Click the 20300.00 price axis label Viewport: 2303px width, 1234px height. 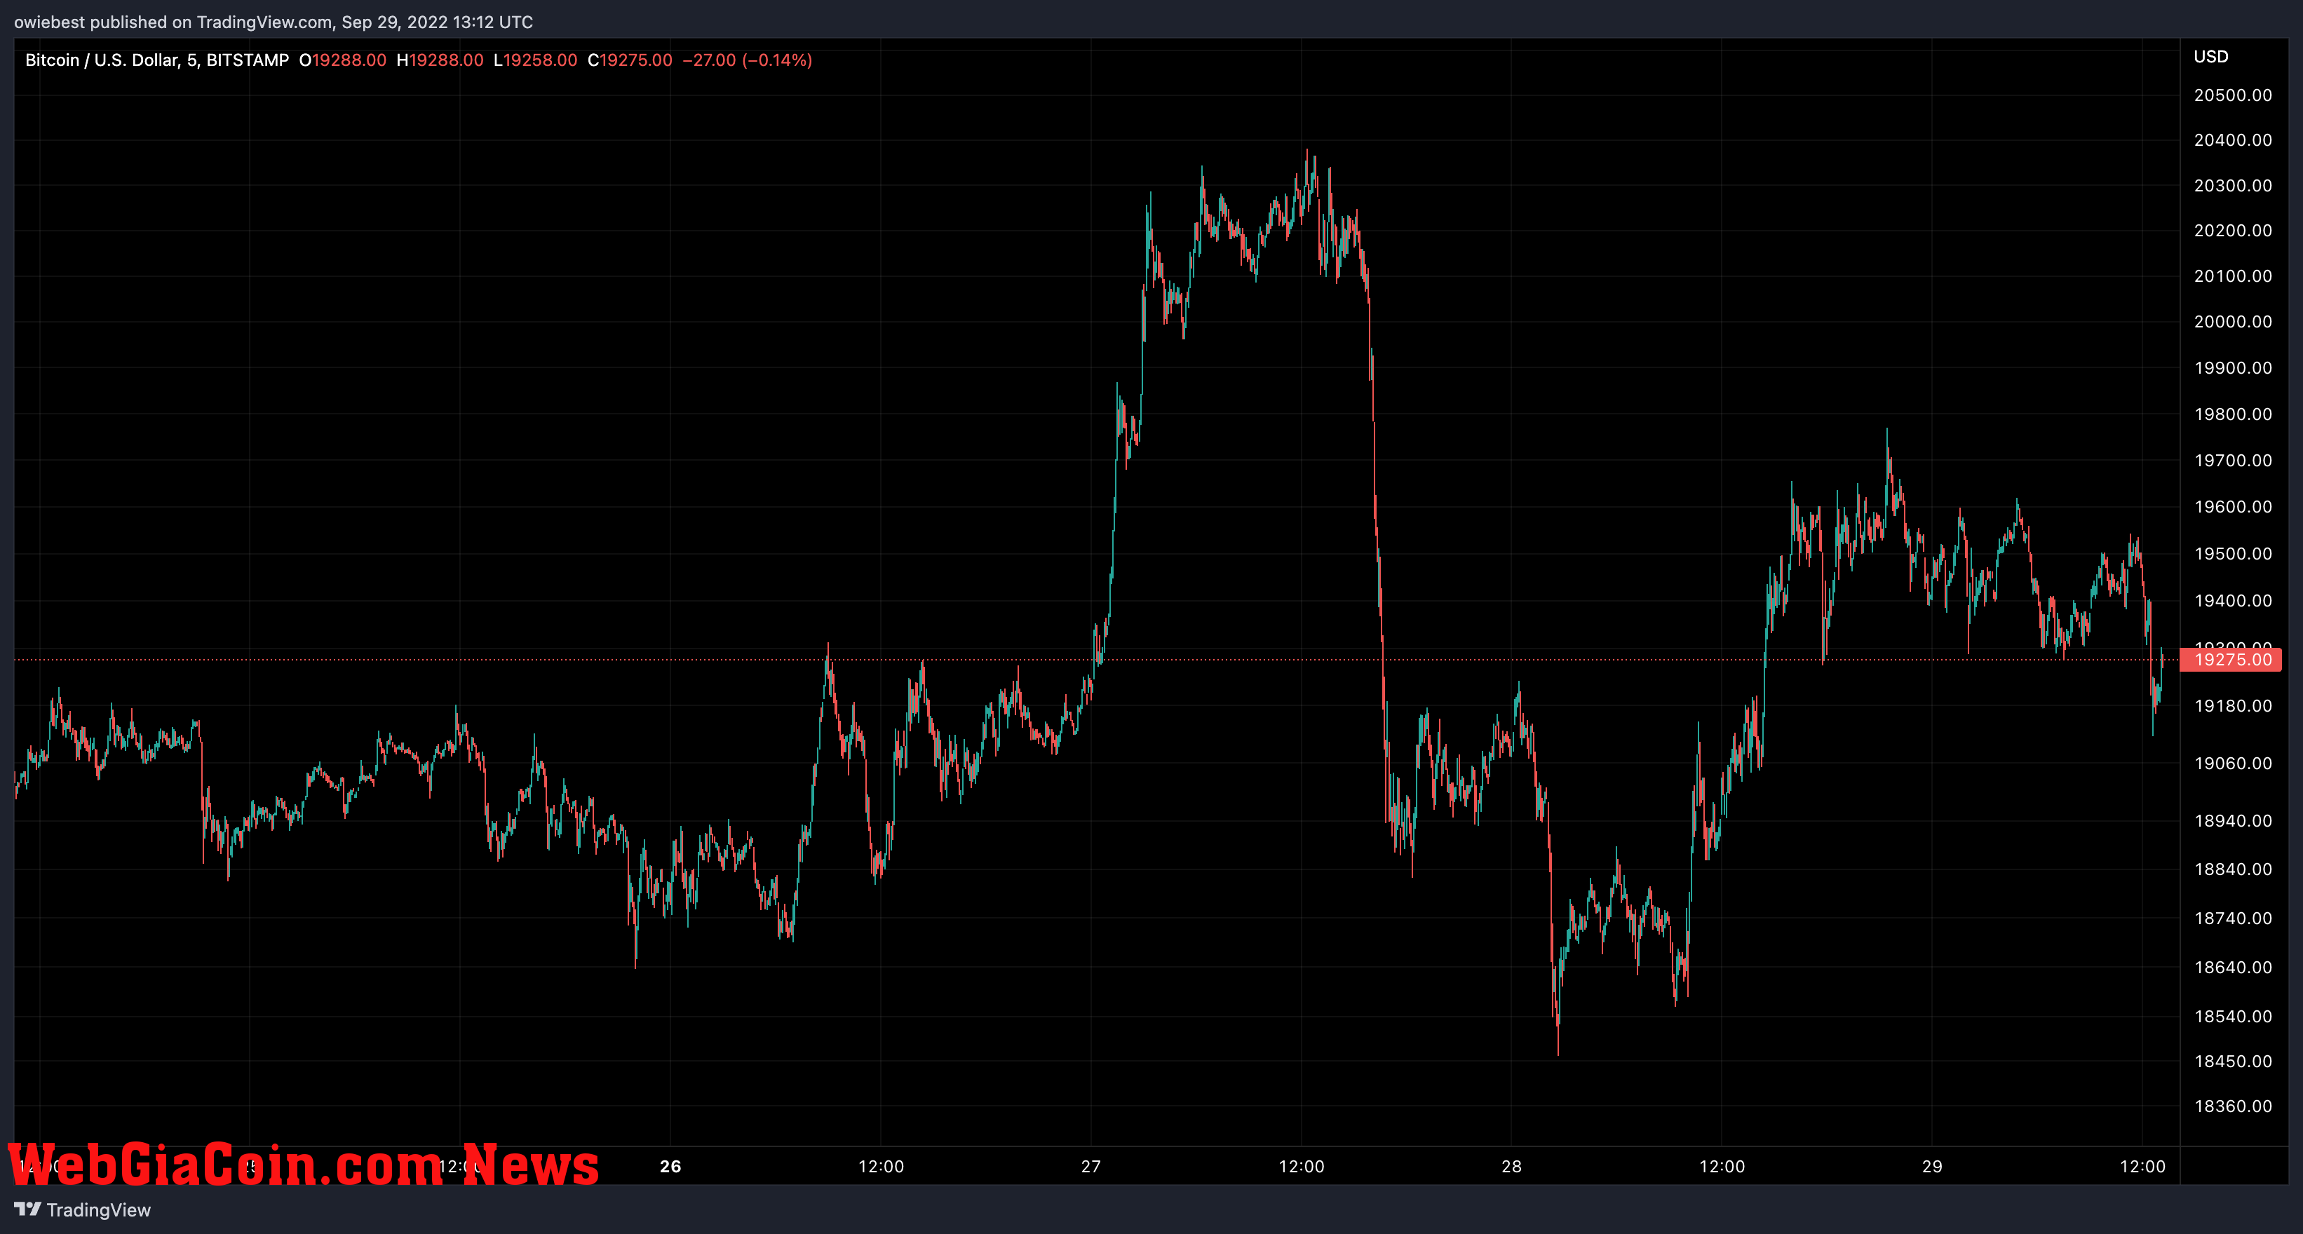[2232, 185]
